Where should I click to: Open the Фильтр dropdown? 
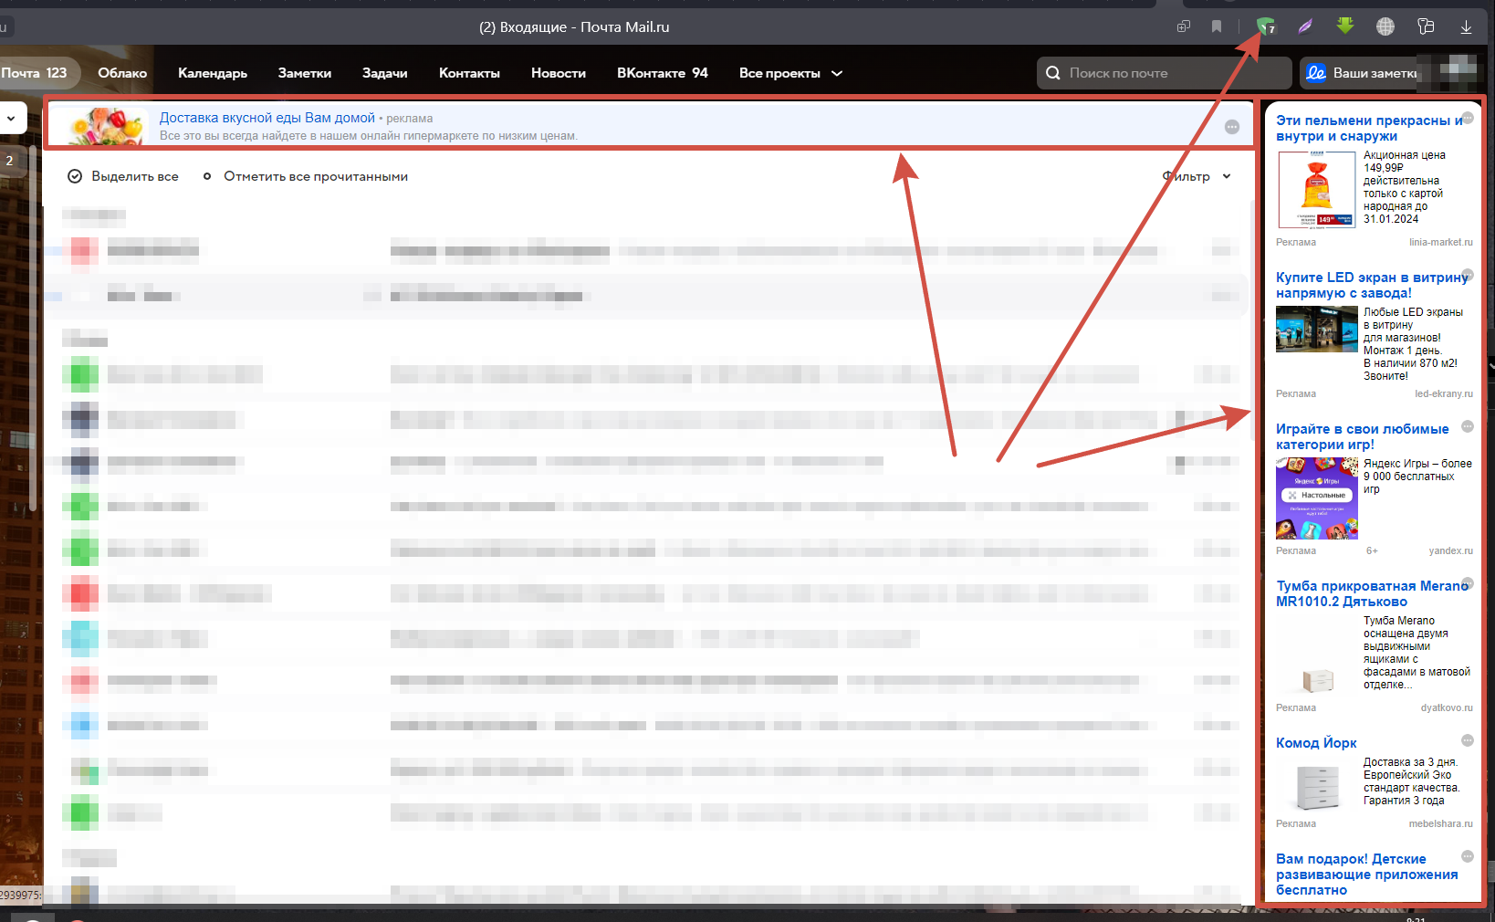[x=1196, y=176]
